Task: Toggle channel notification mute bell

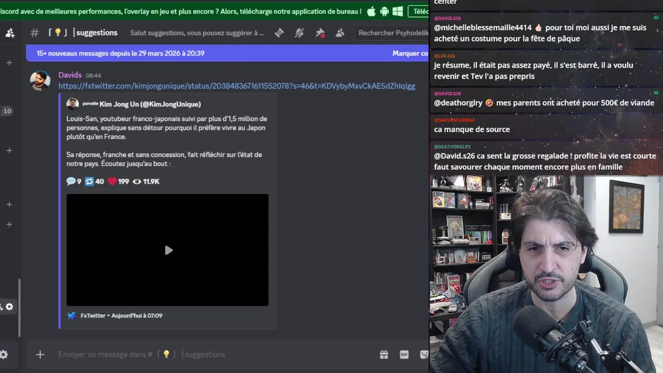Action: (x=299, y=33)
